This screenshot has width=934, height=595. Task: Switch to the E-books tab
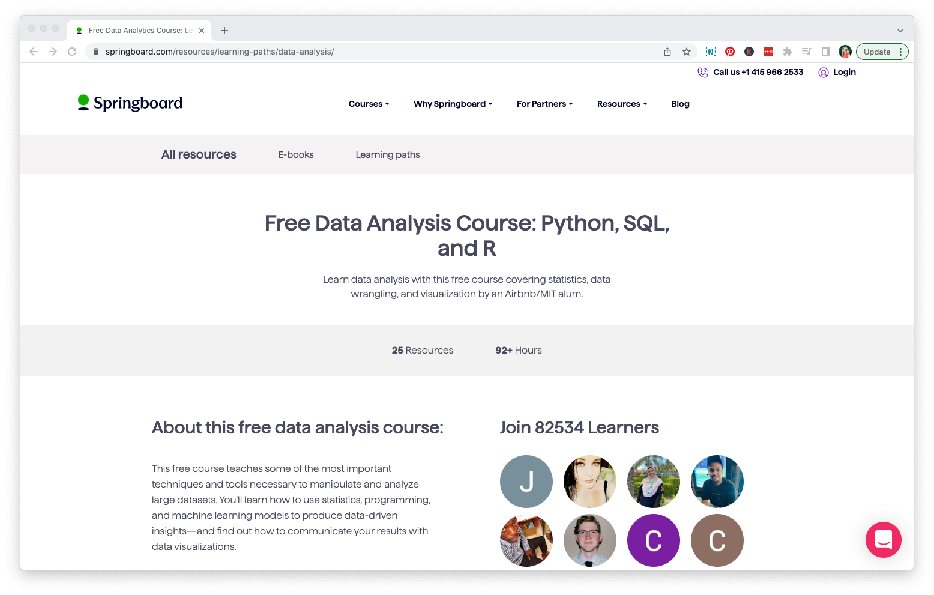pyautogui.click(x=296, y=155)
